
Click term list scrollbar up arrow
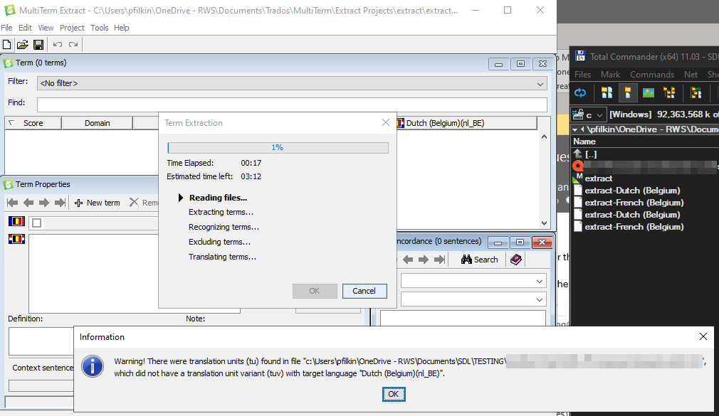point(544,137)
